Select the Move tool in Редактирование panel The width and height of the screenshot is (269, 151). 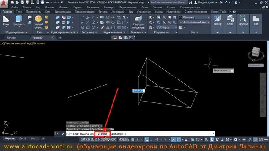point(113,17)
